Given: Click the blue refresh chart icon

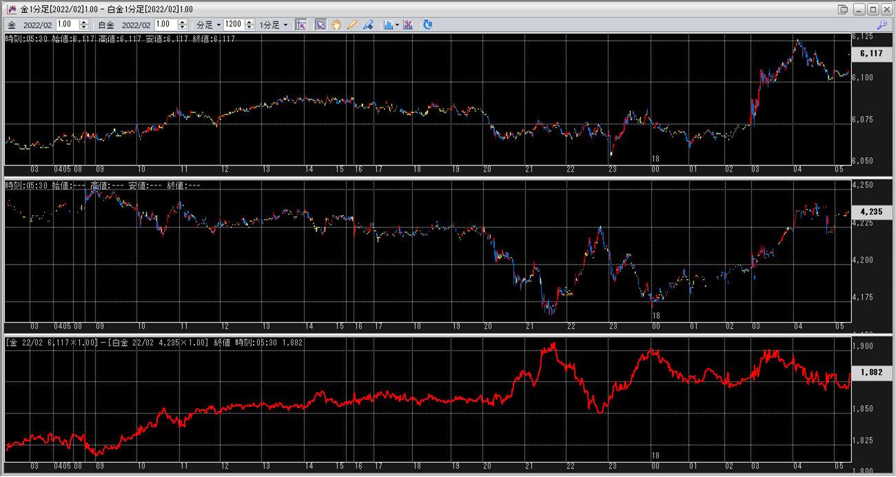Looking at the screenshot, I should pos(427,25).
